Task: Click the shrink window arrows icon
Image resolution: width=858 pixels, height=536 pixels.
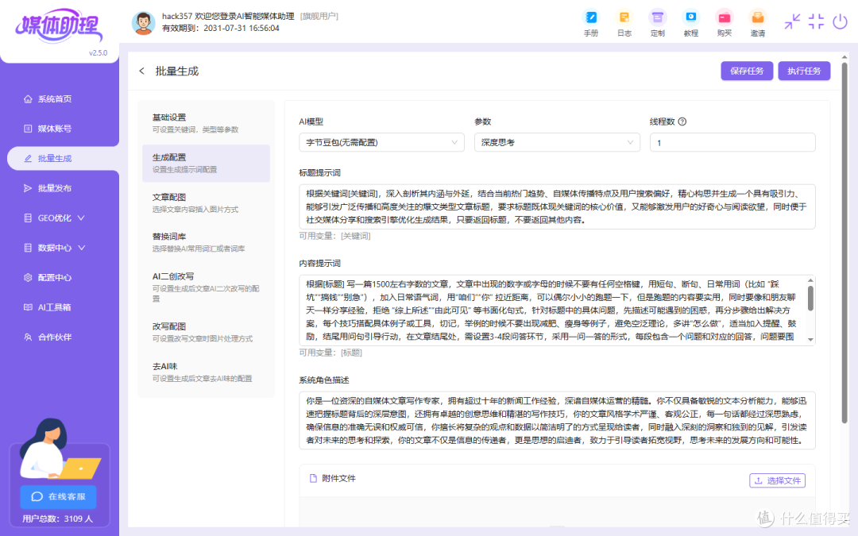Action: (792, 21)
